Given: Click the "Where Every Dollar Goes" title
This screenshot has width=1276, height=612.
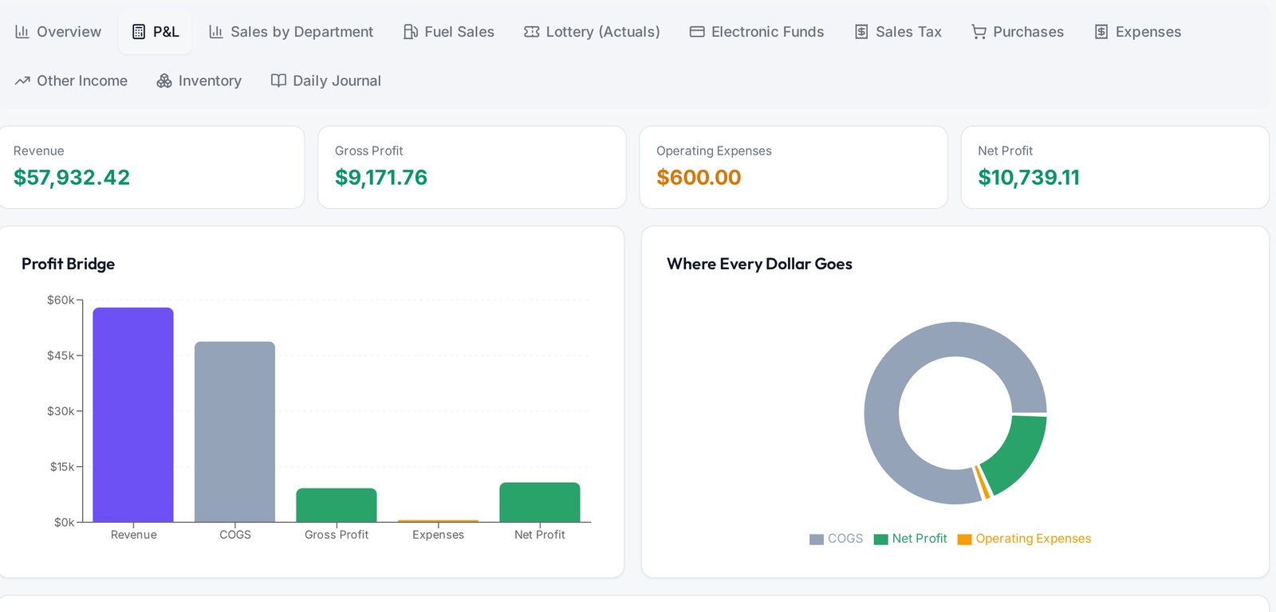Looking at the screenshot, I should click(759, 264).
